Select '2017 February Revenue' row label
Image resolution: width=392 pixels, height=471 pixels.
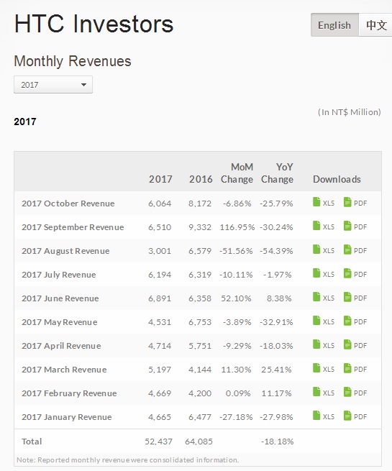tap(69, 393)
